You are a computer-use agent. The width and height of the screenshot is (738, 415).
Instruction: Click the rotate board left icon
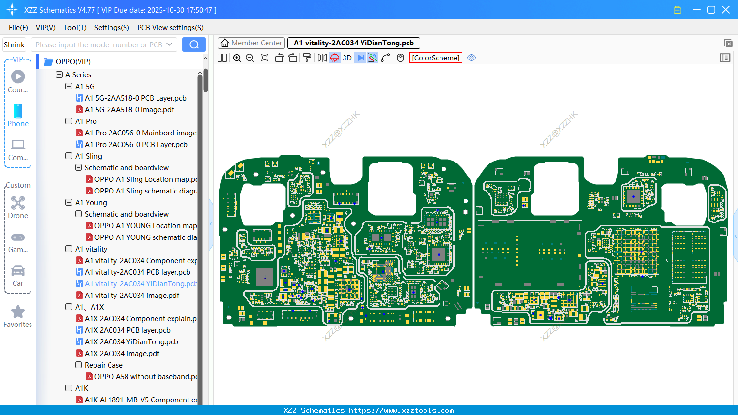coord(279,58)
